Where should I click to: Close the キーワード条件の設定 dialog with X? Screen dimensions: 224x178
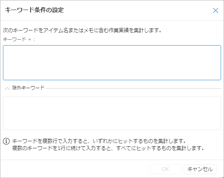coord(216,10)
